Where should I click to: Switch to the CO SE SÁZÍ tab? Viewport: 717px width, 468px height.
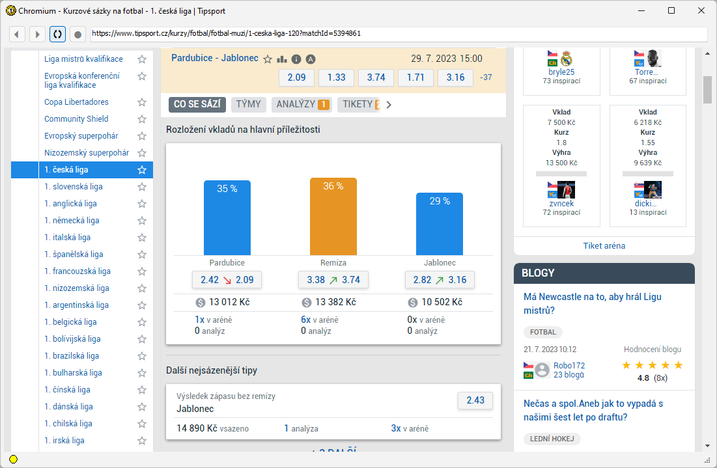pyautogui.click(x=197, y=104)
